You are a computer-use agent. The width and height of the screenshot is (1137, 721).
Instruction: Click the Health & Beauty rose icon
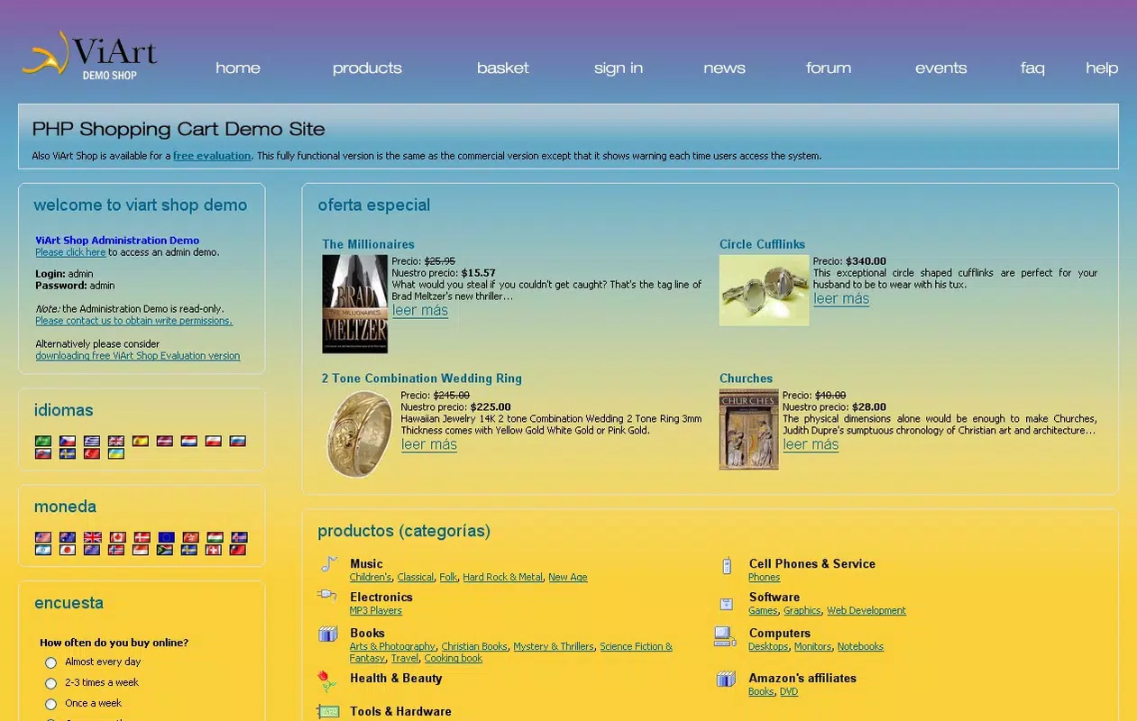[327, 680]
